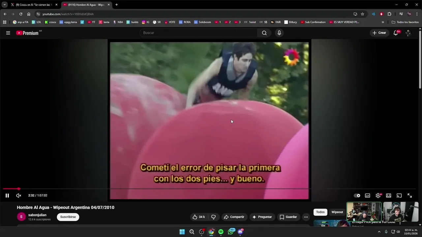Viewport: 422px width, 237px height.
Task: Open the coscu bookmark
Action: click(x=50, y=22)
